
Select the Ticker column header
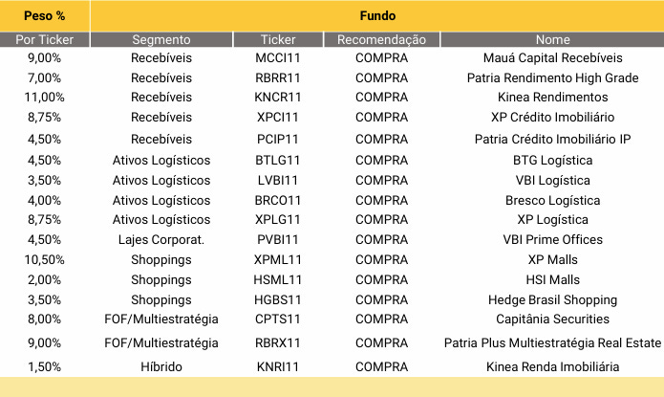(x=278, y=39)
